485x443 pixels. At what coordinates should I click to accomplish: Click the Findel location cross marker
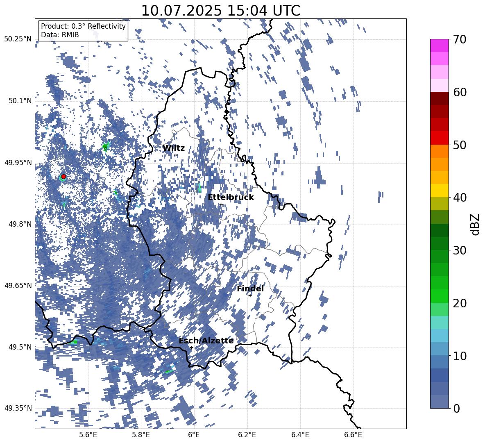coord(250,296)
